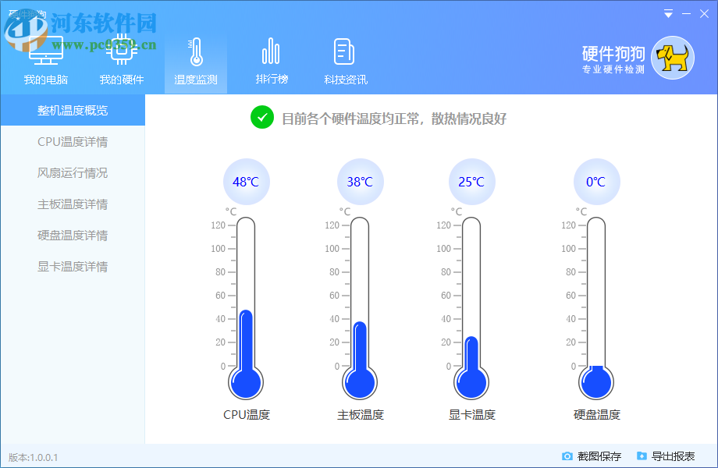Click the 硬件狗狗 dog logo
Screen dimensions: 718x468
[674, 57]
